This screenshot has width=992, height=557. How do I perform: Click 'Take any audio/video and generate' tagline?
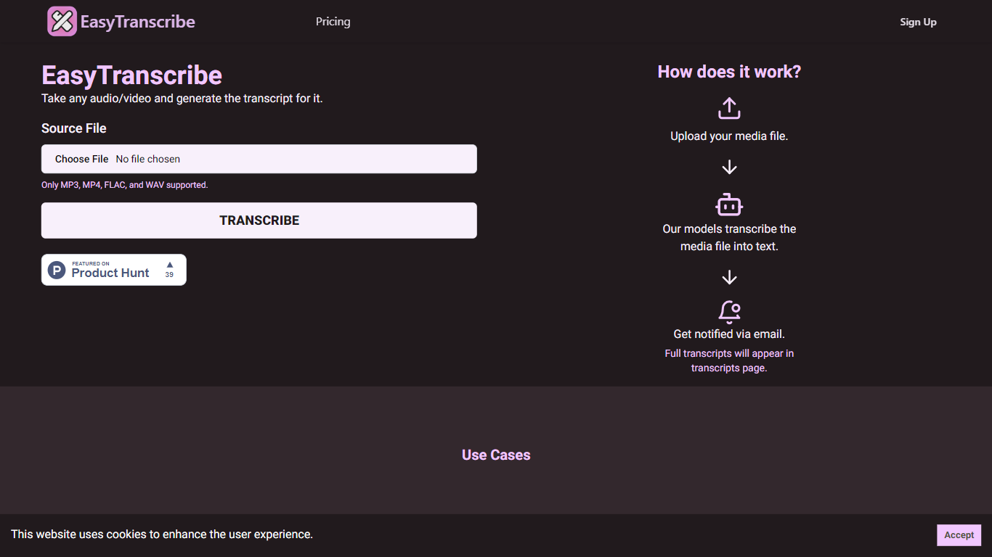coord(182,99)
